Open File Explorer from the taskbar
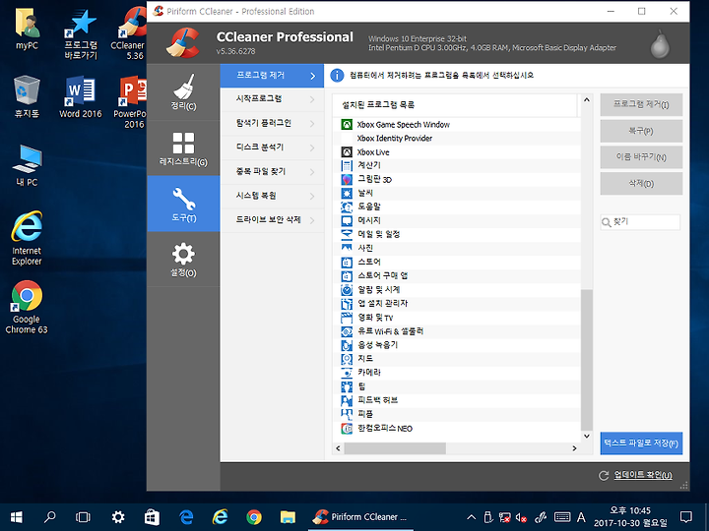 point(288,516)
